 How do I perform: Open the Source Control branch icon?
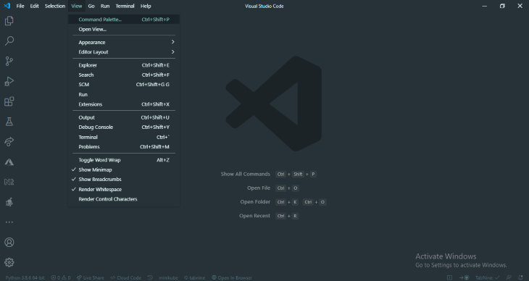point(9,61)
